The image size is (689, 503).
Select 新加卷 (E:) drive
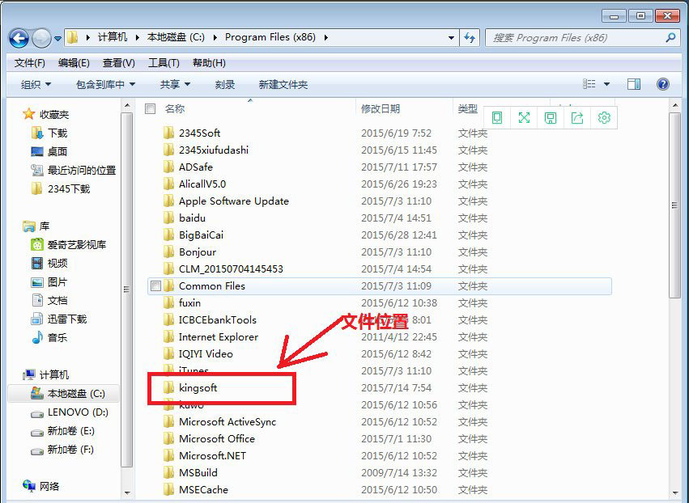pos(62,430)
